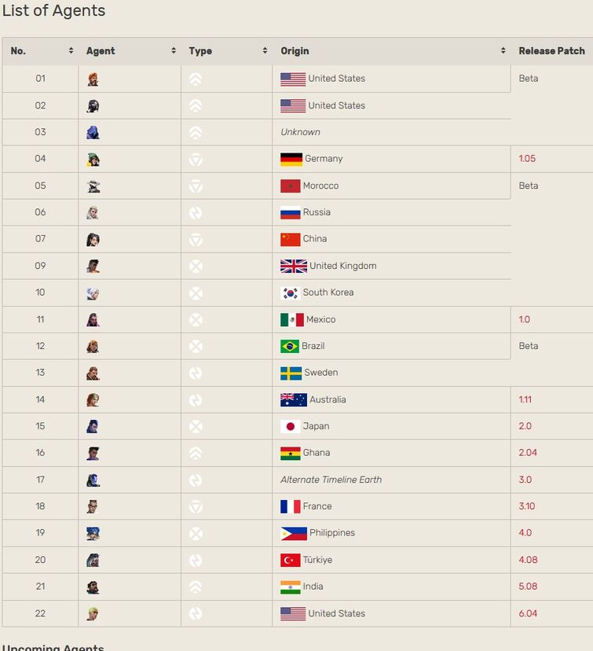Sort the table using the No. column arrows
The height and width of the screenshot is (651, 593).
tap(71, 51)
